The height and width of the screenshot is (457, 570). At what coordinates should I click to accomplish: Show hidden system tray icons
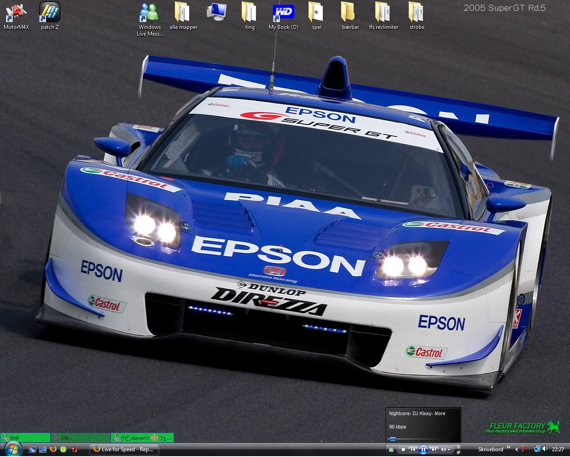517,449
